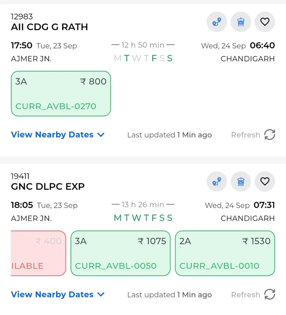Favorite the AII CDG G RATH train
The image size is (286, 315).
[265, 22]
